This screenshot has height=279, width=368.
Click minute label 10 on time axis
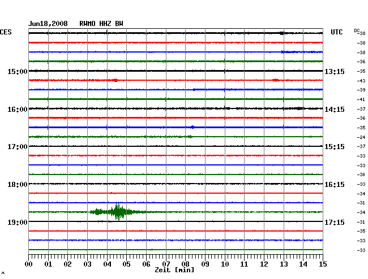click(x=225, y=264)
